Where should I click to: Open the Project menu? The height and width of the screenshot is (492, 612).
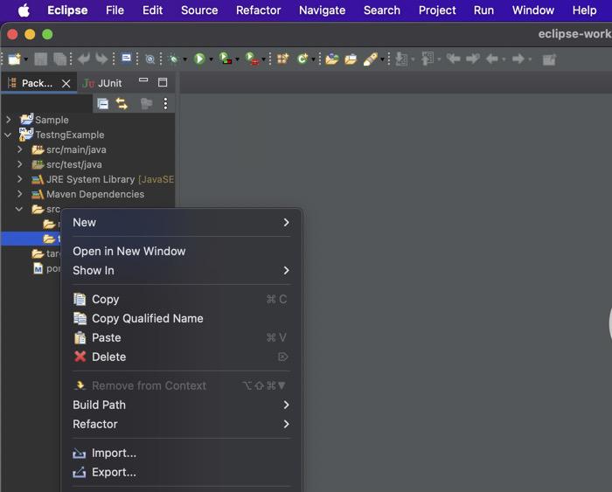437,10
